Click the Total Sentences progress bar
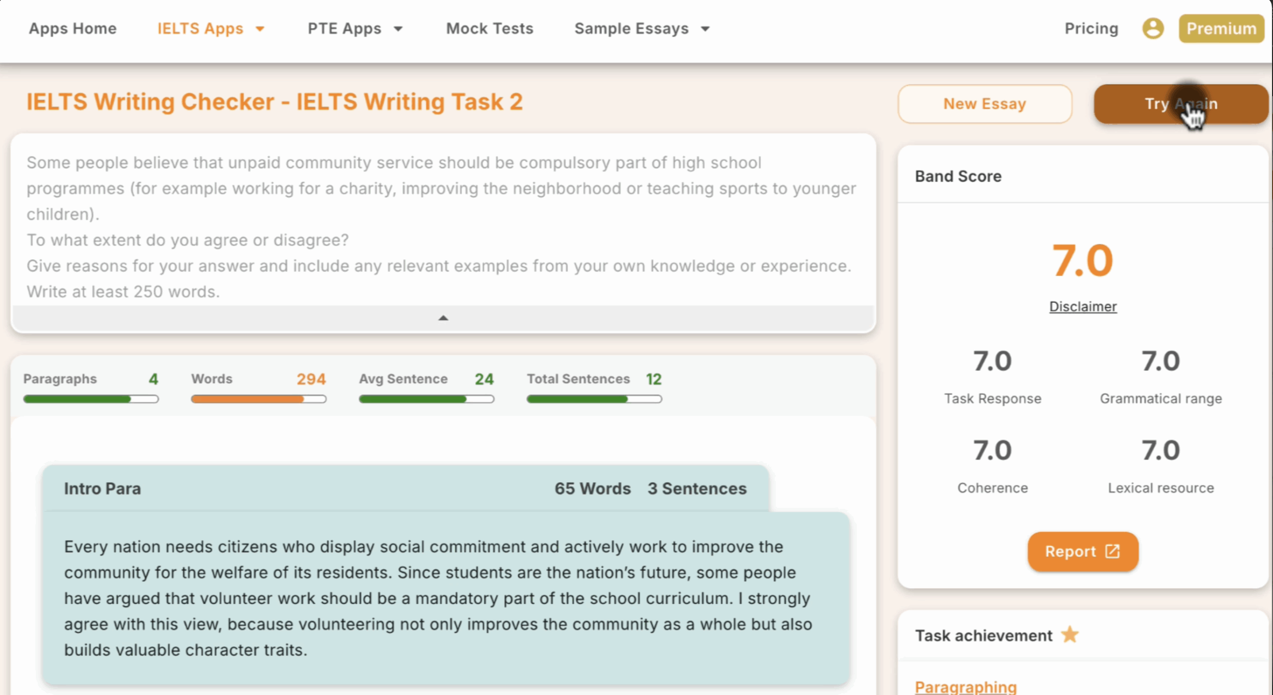The height and width of the screenshot is (695, 1273). pos(594,399)
